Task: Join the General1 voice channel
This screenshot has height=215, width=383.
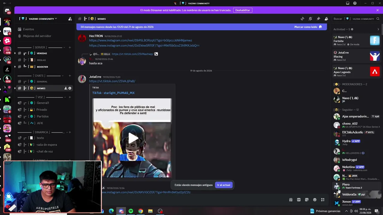Action: click(45, 103)
